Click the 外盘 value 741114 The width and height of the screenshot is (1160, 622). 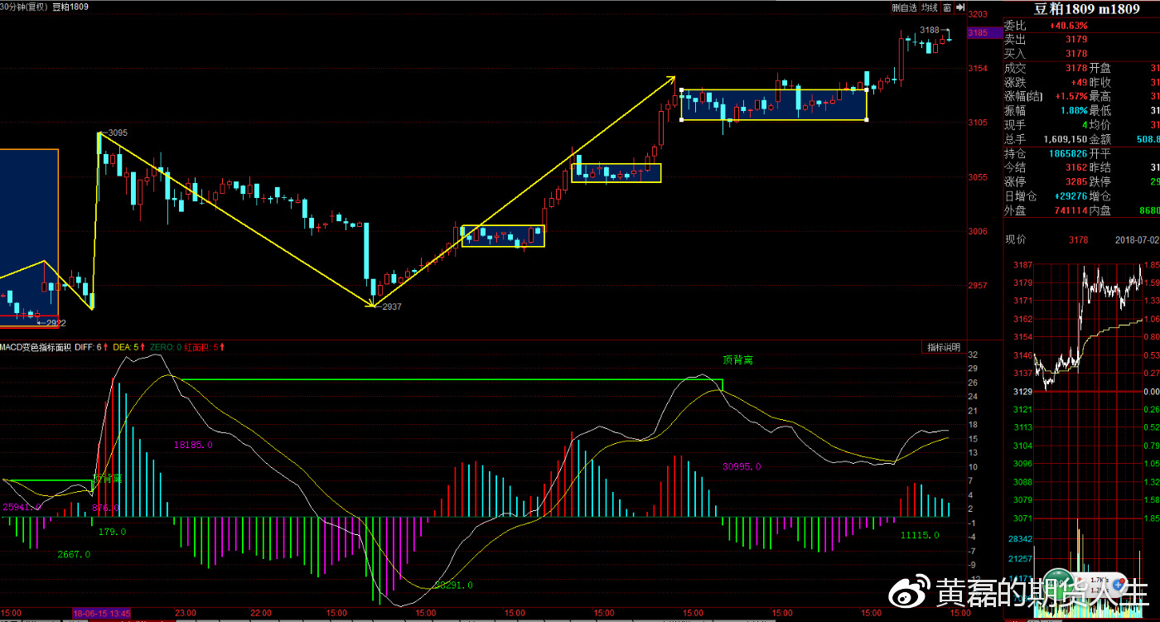tap(1071, 210)
